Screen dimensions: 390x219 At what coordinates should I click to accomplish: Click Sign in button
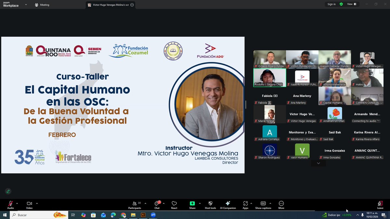coord(331,4)
